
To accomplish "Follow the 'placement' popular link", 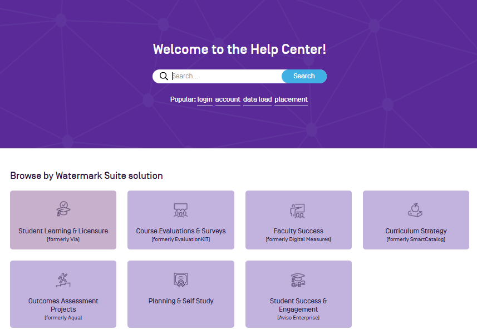I will (x=291, y=99).
